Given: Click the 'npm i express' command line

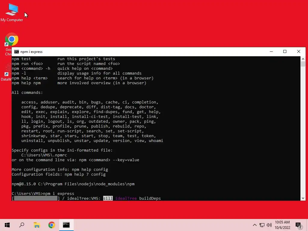Looking at the screenshot, I should point(43,193).
